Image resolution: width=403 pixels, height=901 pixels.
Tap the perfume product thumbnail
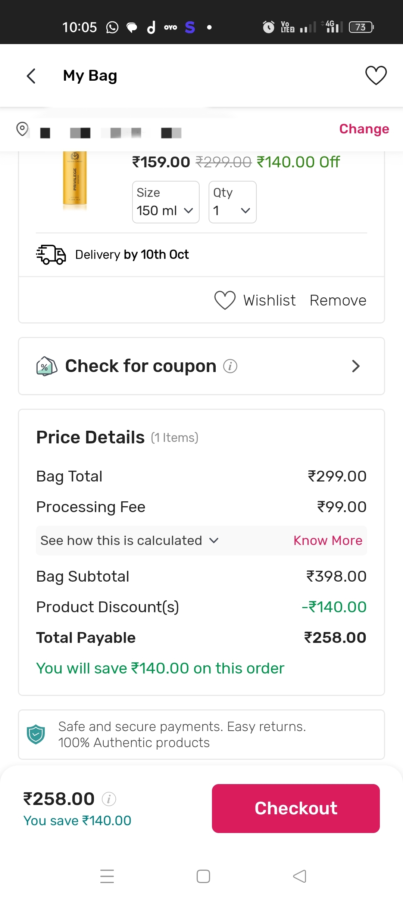pos(75,178)
